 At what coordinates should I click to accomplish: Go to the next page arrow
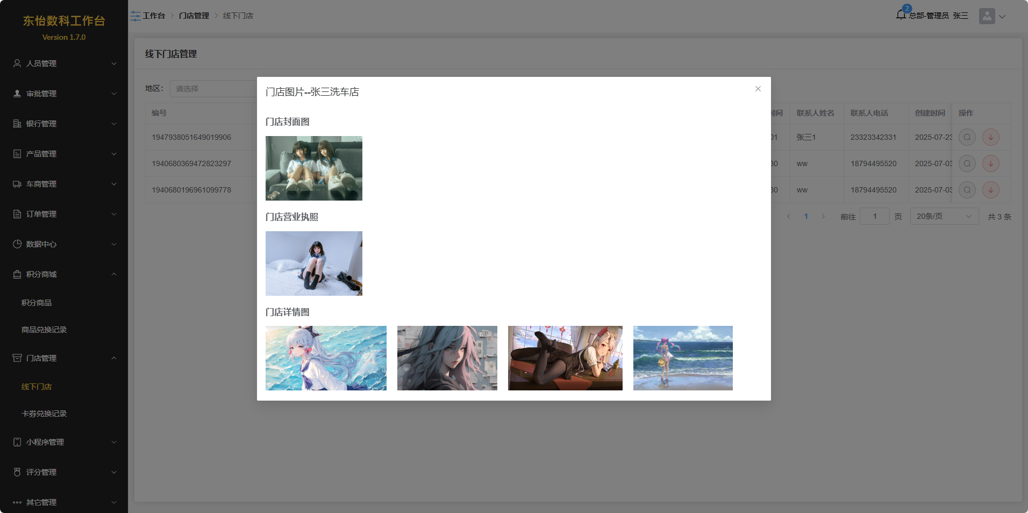823,217
